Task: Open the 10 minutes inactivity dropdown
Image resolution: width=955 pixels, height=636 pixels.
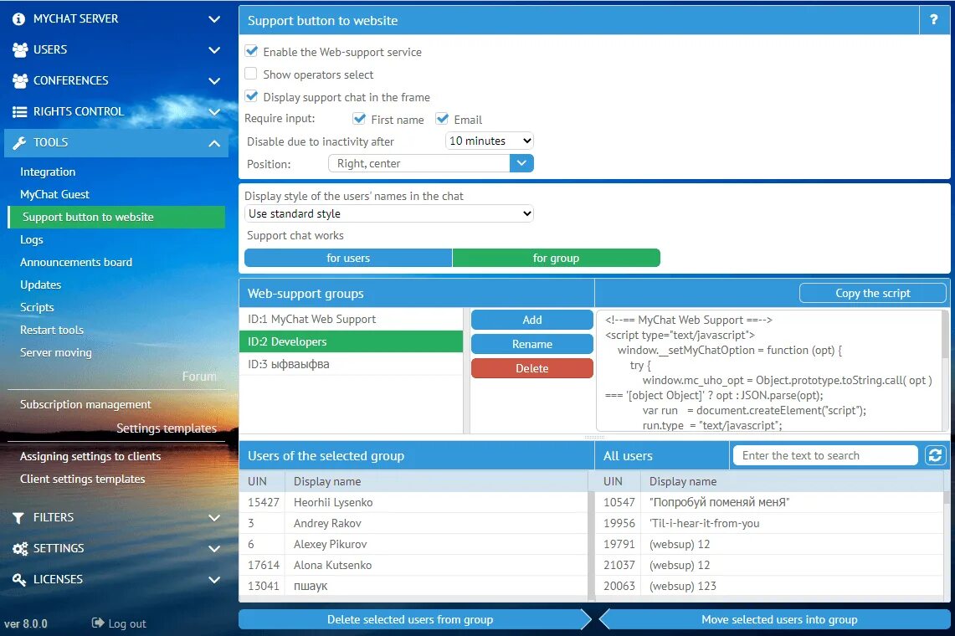Action: tap(490, 141)
